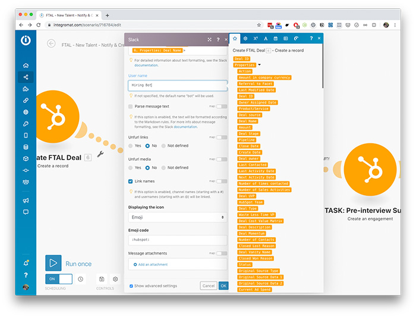The image size is (416, 317).
Task: Reload the browser page
Action: [39, 25]
